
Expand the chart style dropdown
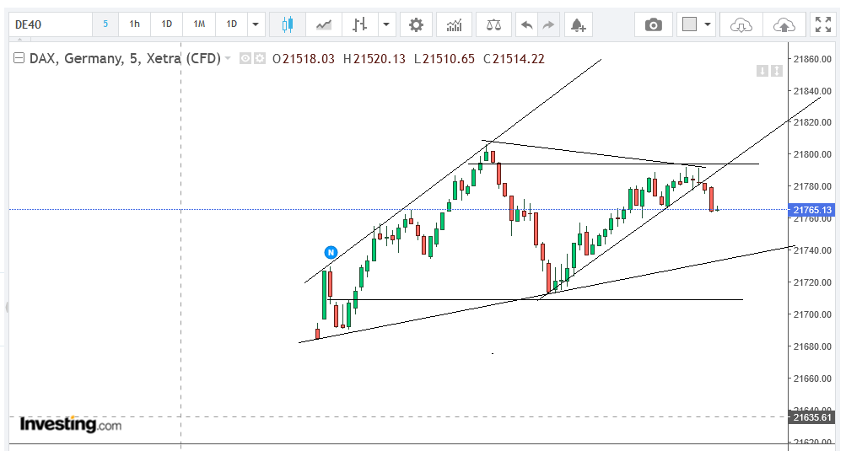click(x=386, y=24)
